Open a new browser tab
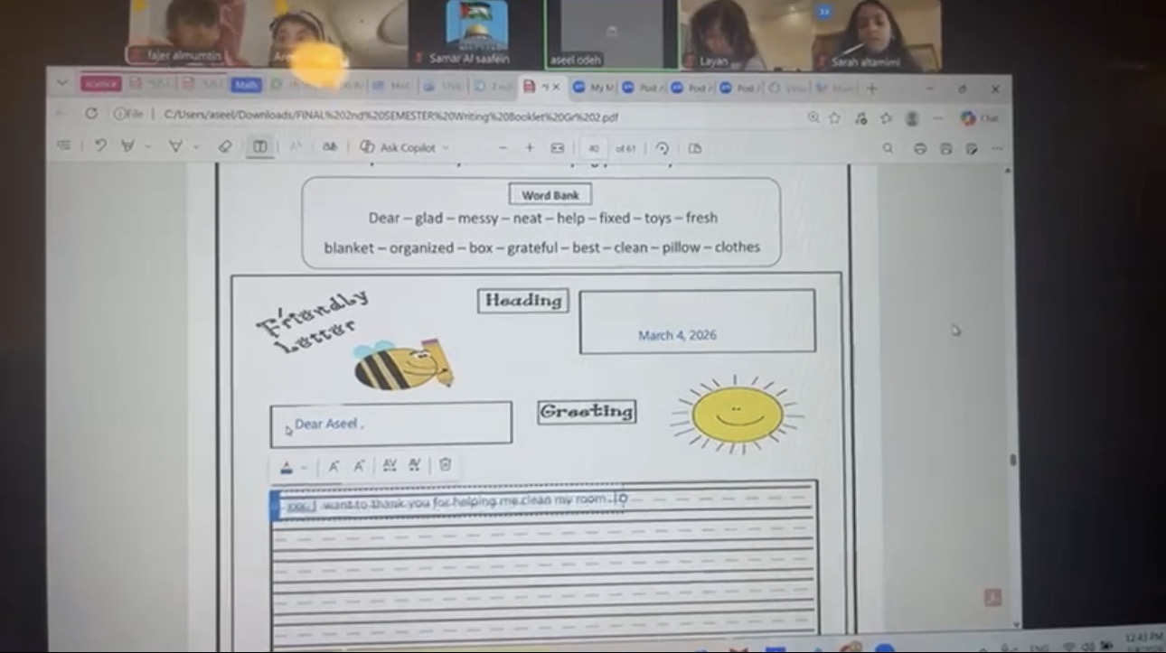The height and width of the screenshot is (653, 1166). pos(871,89)
